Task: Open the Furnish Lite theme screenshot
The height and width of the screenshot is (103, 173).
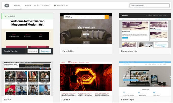Action: click(x=86, y=30)
